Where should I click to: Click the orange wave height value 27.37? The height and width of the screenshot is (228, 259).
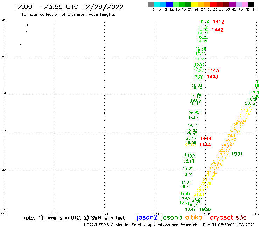click(227, 147)
